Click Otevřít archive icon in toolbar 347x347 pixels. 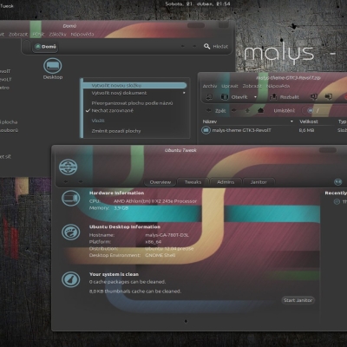tap(225, 97)
